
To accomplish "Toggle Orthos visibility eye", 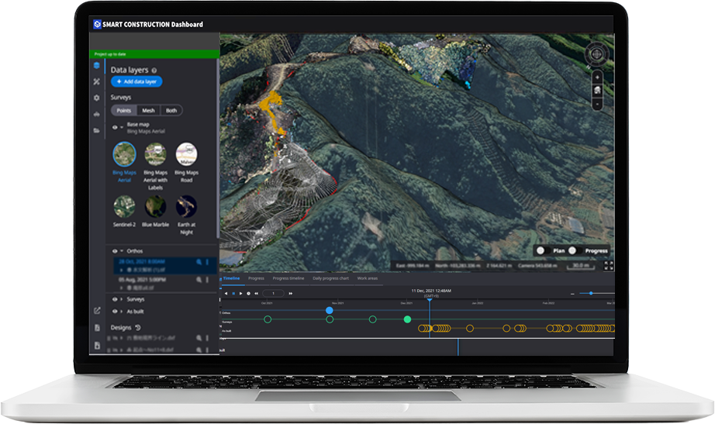I will (115, 251).
